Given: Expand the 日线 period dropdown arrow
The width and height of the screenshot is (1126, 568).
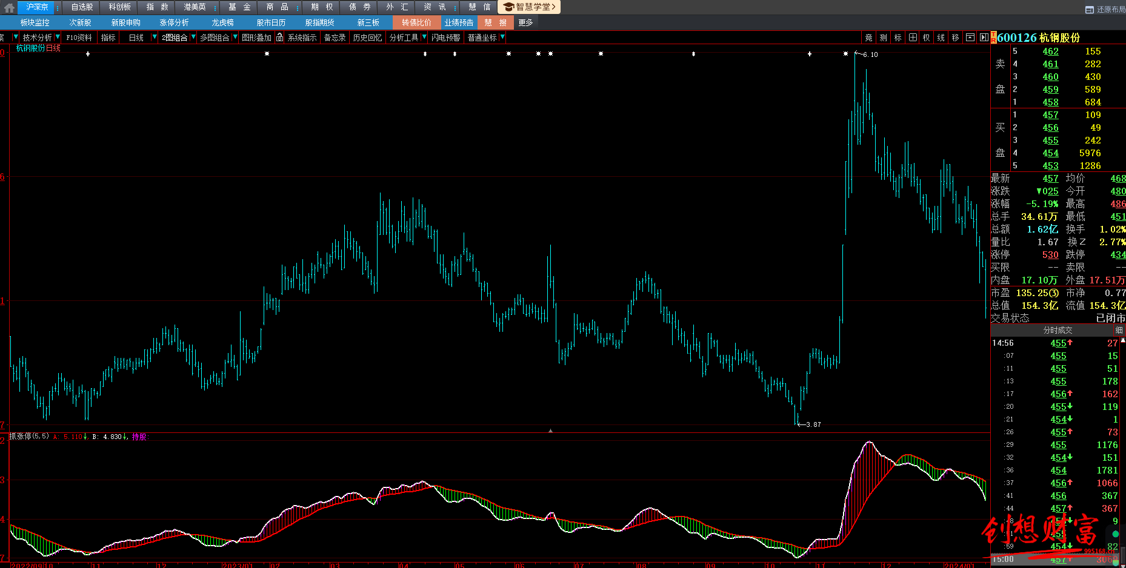Looking at the screenshot, I should (x=154, y=38).
